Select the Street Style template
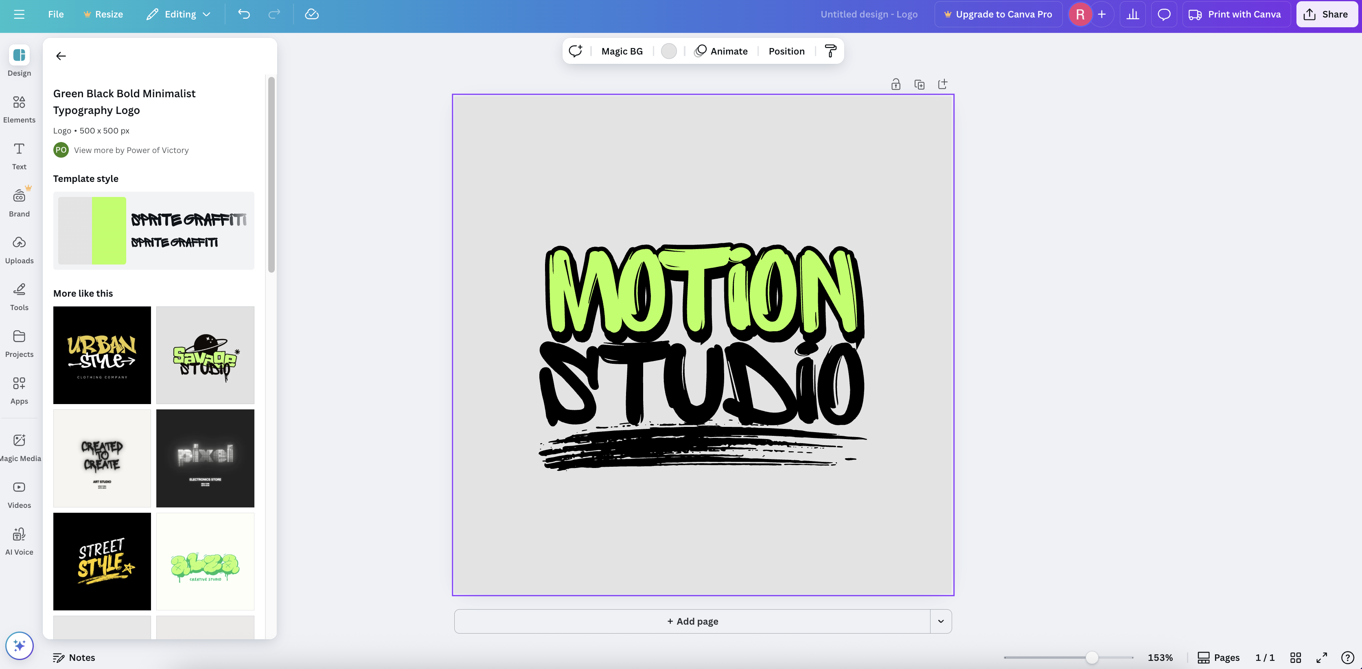This screenshot has width=1362, height=669. (x=102, y=561)
